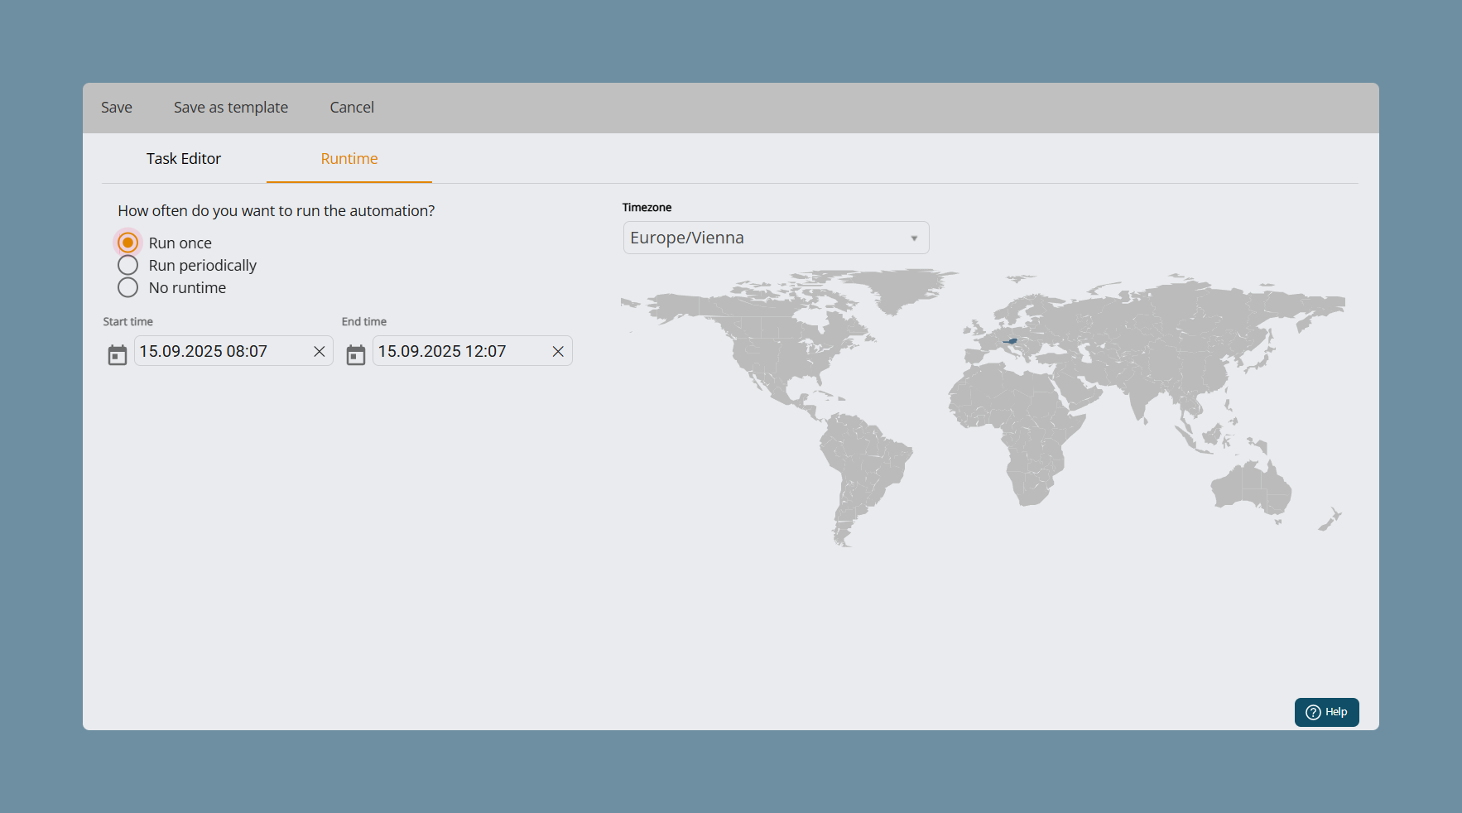This screenshot has height=813, width=1462.
Task: Open the Start time calendar picker
Action: click(118, 355)
